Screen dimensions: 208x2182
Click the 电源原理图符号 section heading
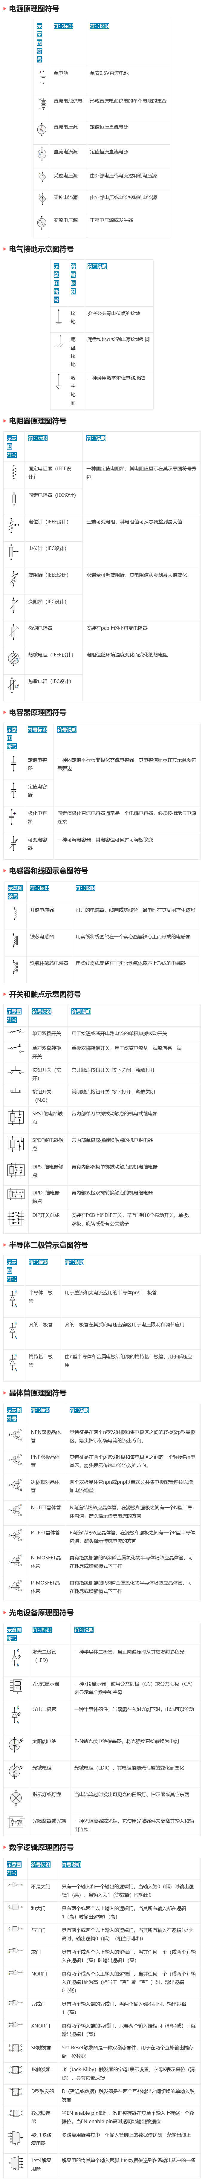pos(35,8)
